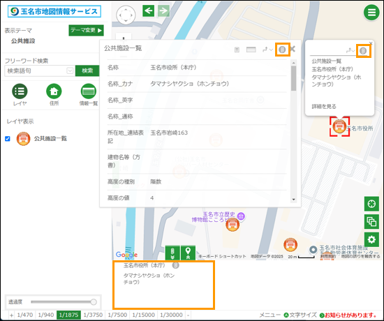Click the green 検索 search button
Viewport: 384px width, 321px height.
click(x=87, y=70)
